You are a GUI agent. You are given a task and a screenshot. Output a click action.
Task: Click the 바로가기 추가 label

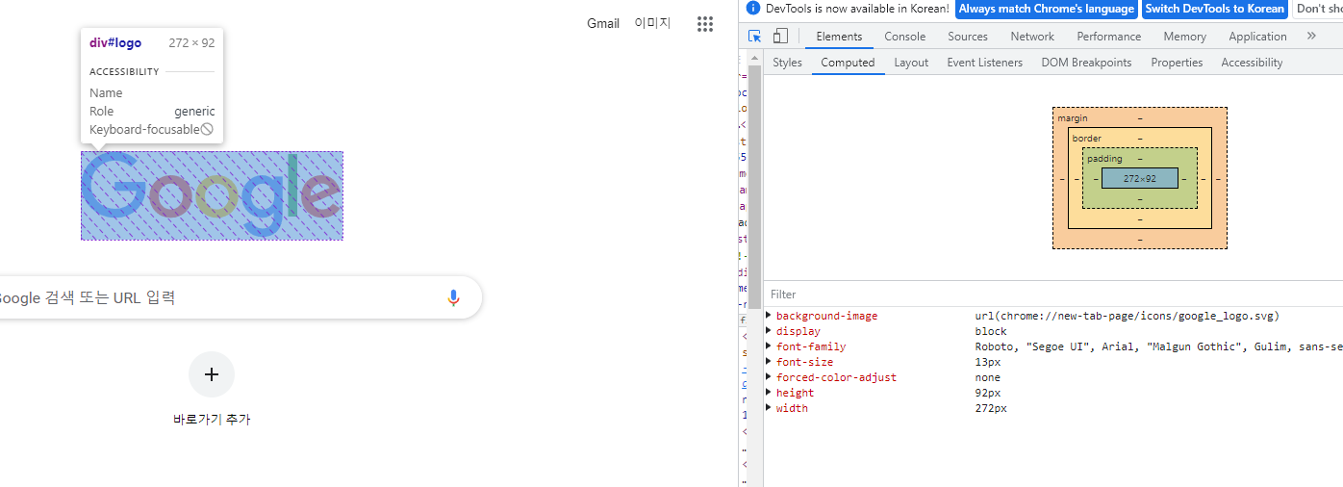(212, 420)
